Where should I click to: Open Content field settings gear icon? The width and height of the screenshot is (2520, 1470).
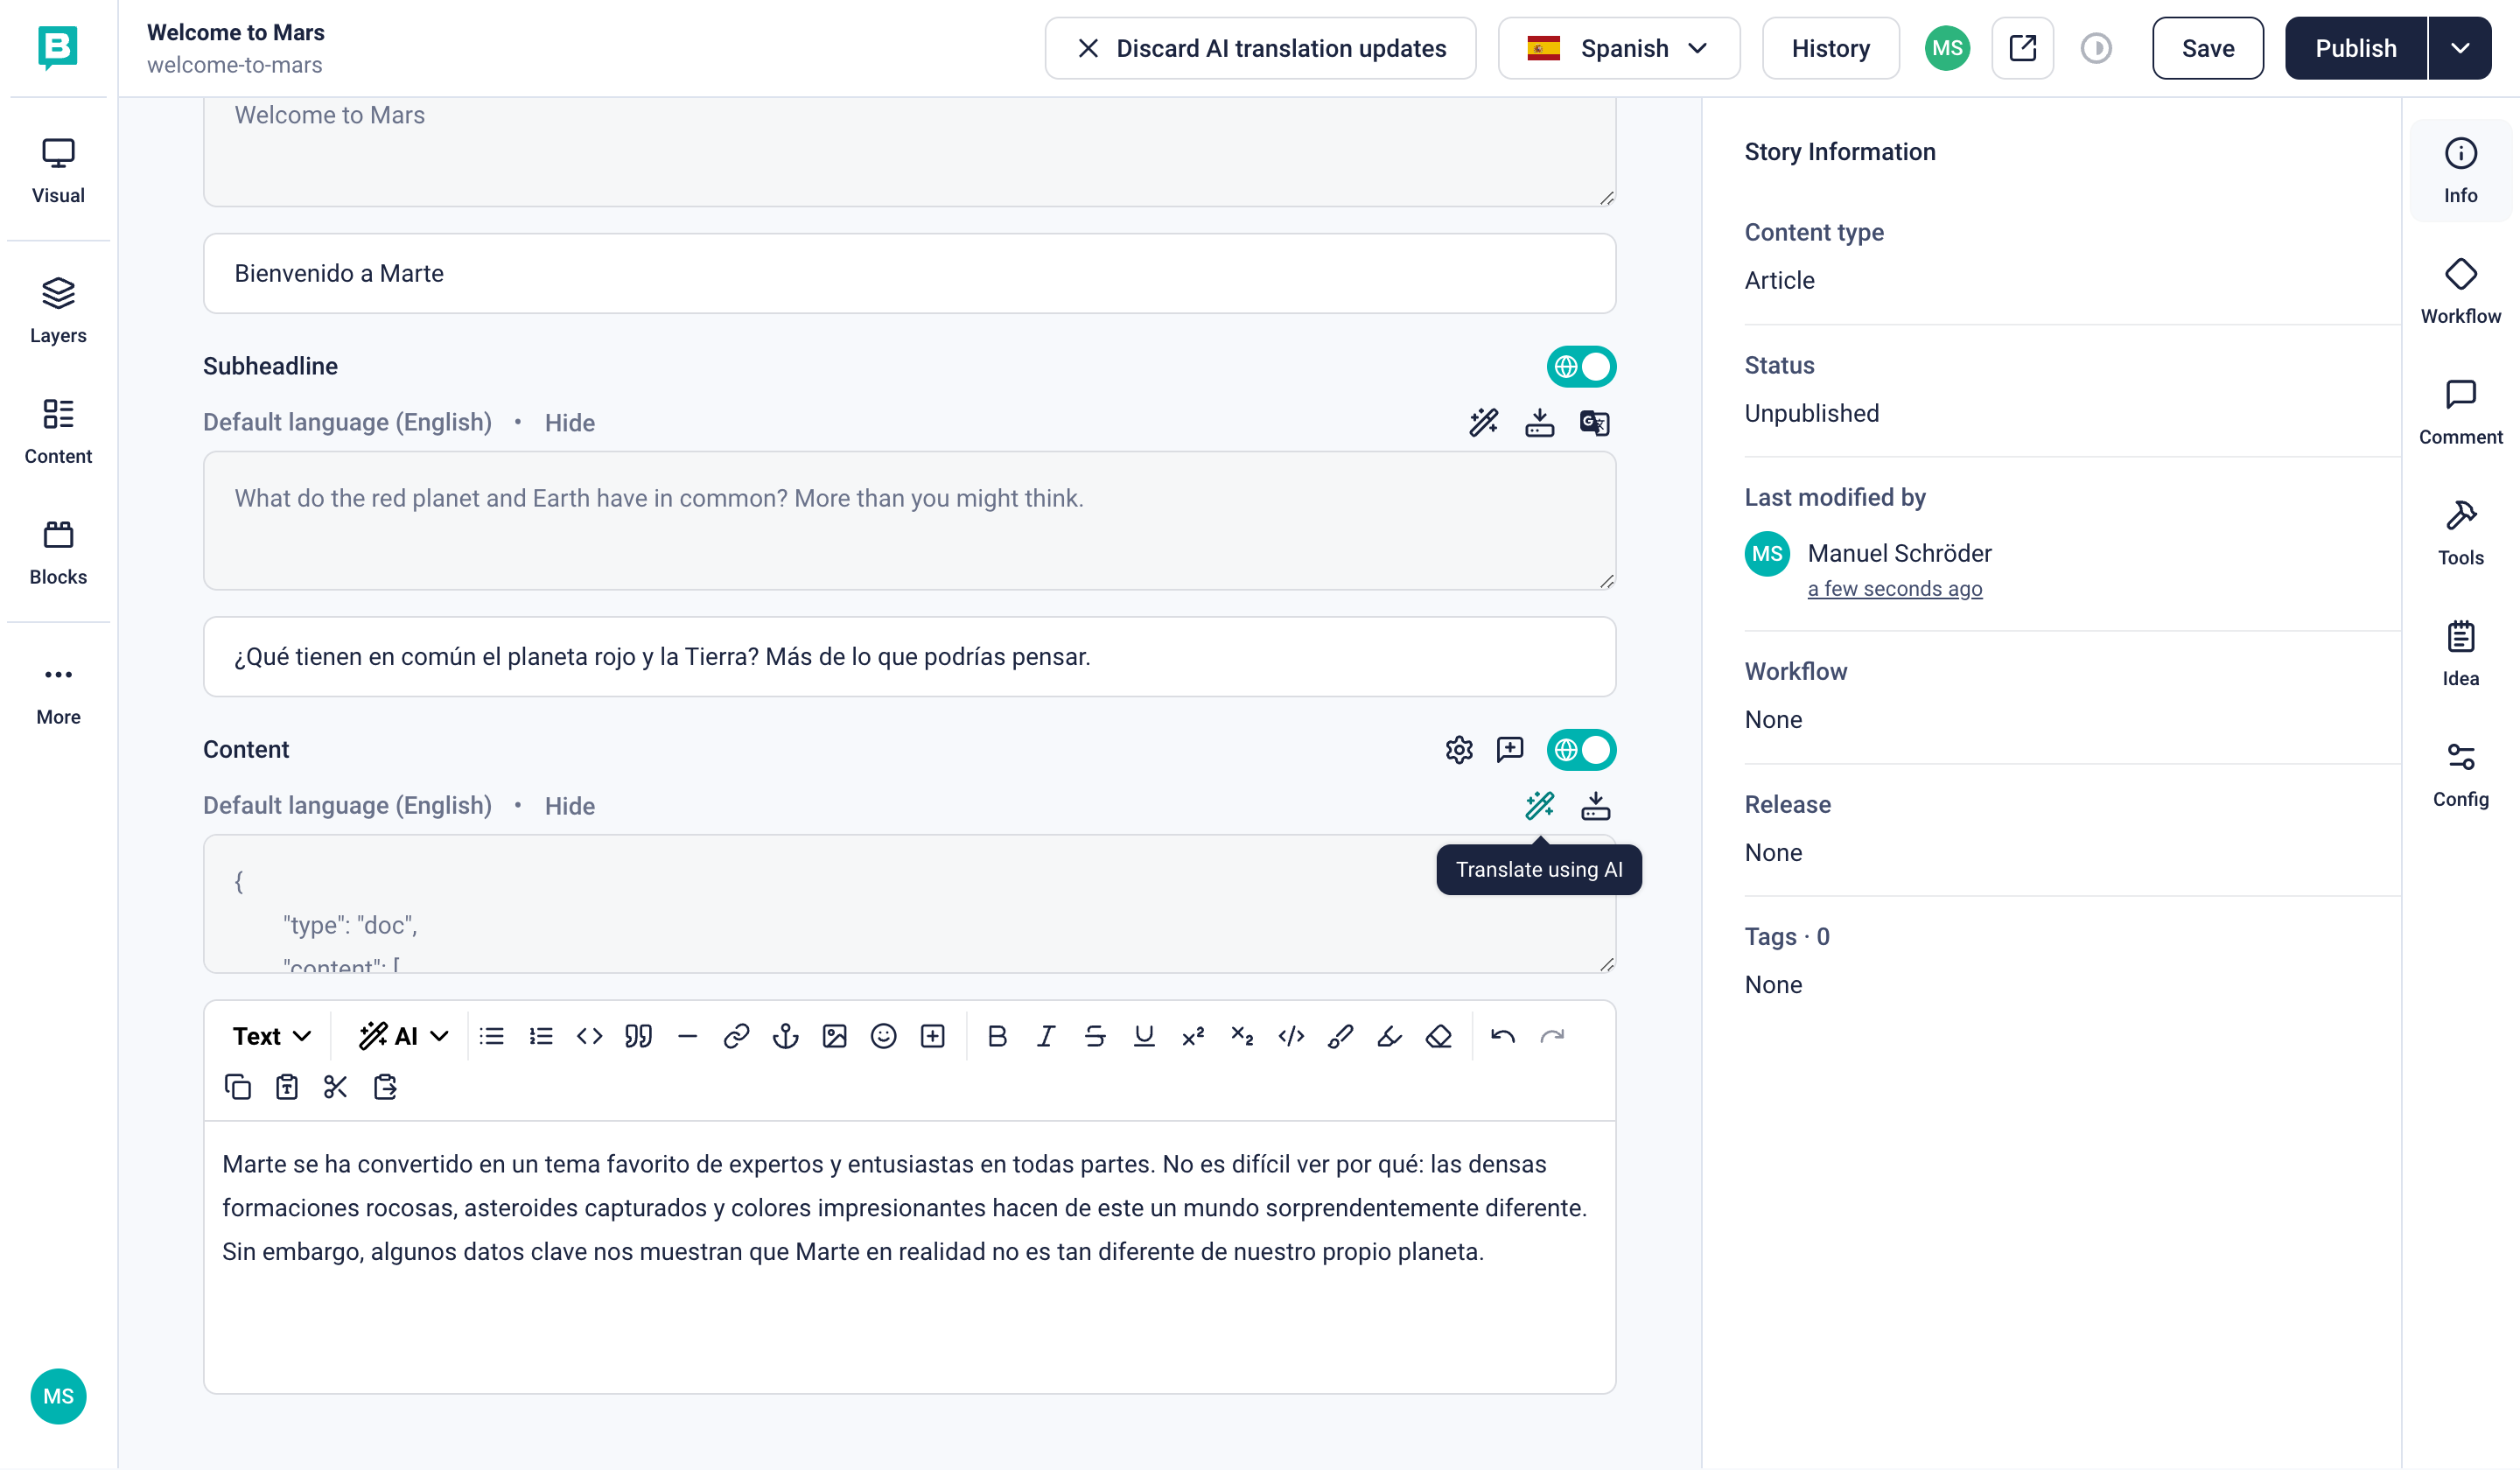click(1459, 750)
